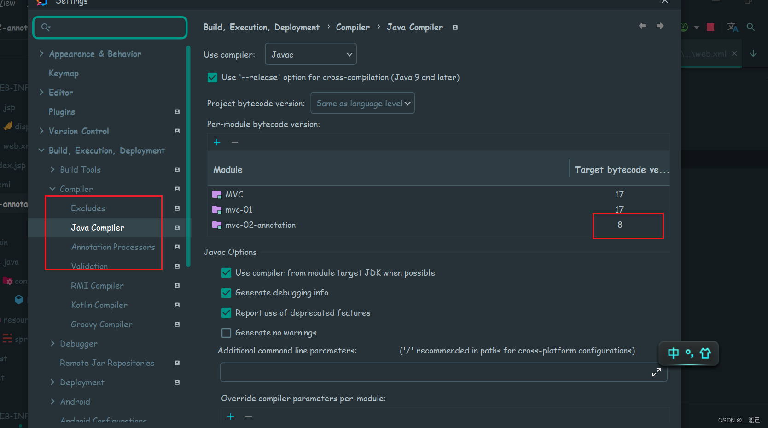The height and width of the screenshot is (428, 768).
Task: Expand the Deployment node
Action: [x=52, y=382]
